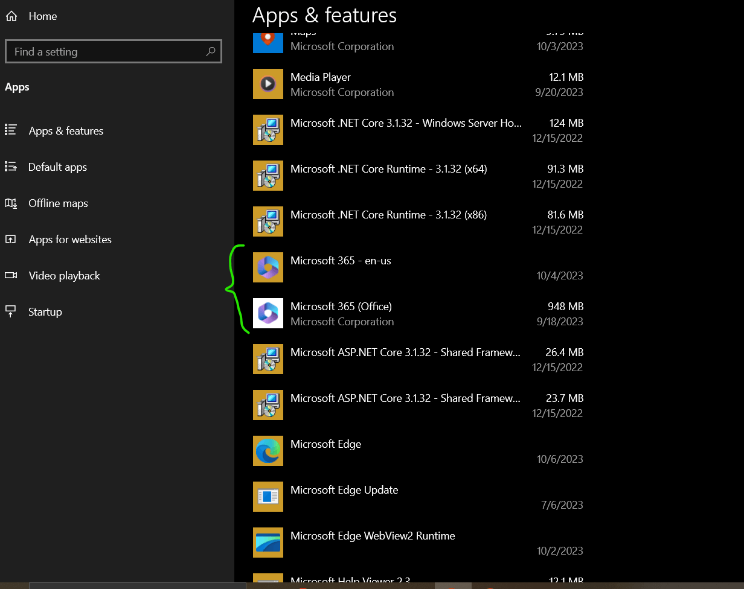Select Microsoft 365 (Office) entry
This screenshot has height=589, width=744.
tap(341, 307)
